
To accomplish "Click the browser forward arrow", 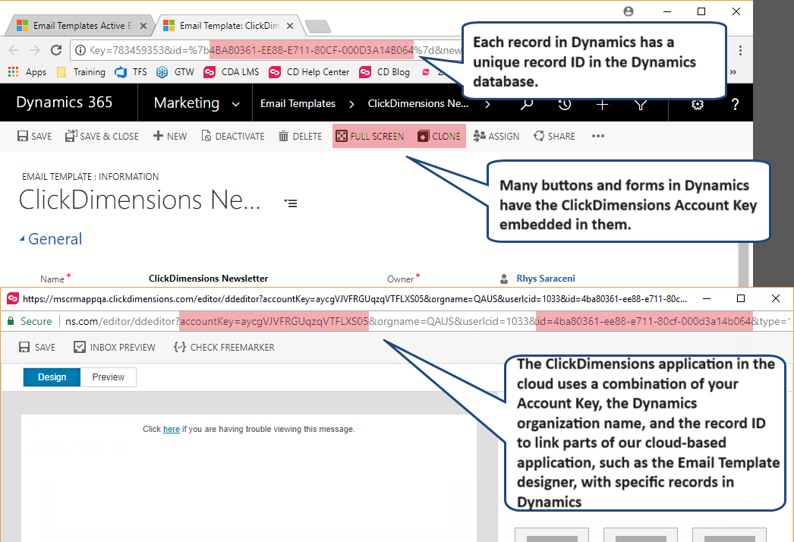I will tap(35, 50).
